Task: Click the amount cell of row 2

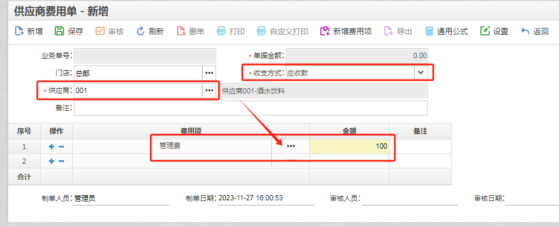Action: [349, 161]
